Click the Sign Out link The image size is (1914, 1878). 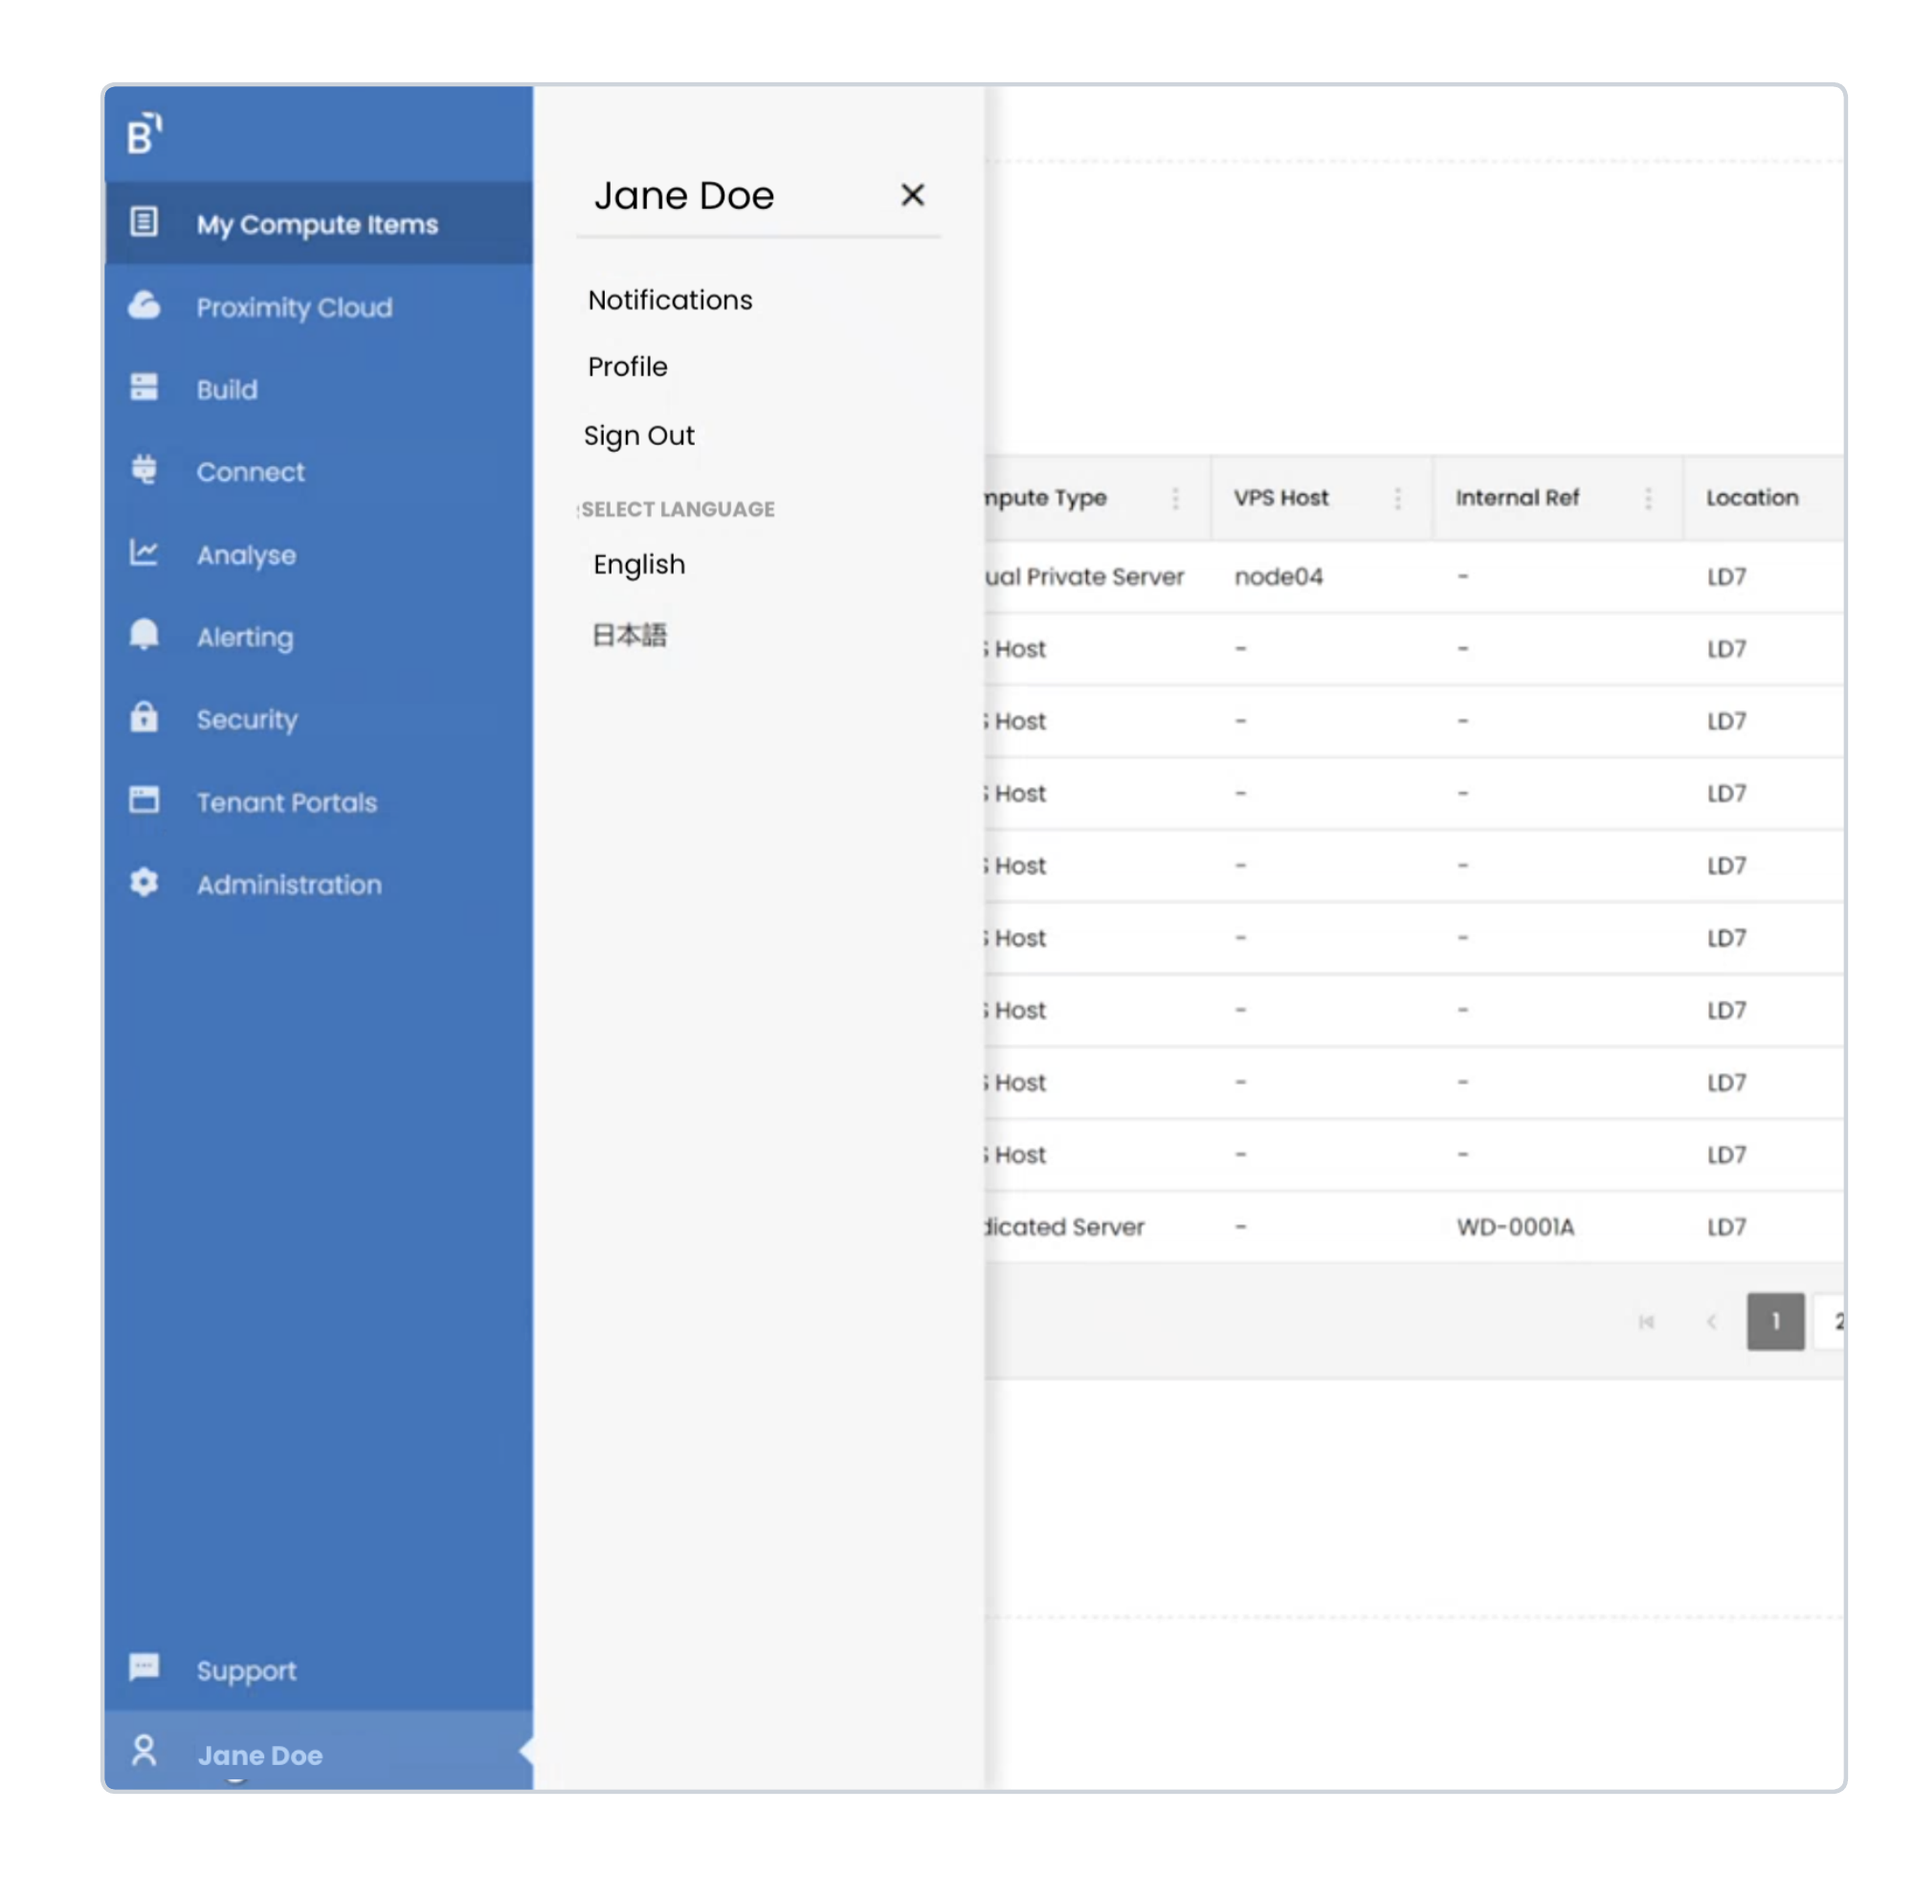pos(639,436)
